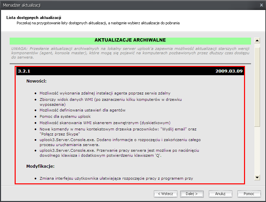Click the scrollbar track below the thumb
This screenshot has width=266, height=202.
(257, 151)
